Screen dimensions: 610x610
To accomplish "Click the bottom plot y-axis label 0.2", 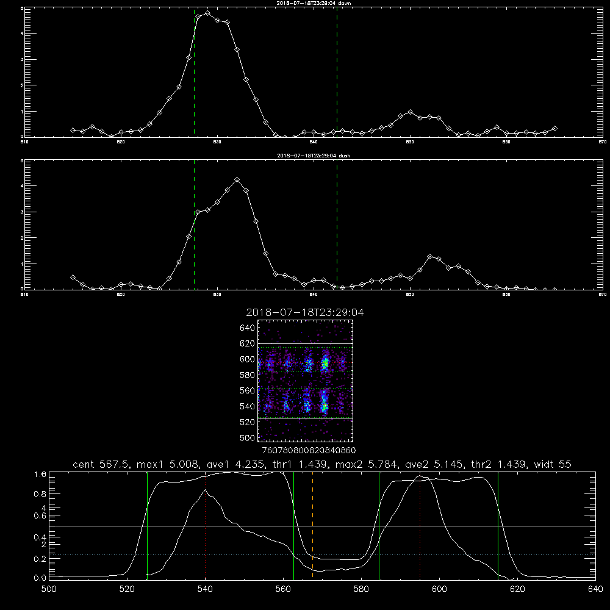I will tap(40, 559).
